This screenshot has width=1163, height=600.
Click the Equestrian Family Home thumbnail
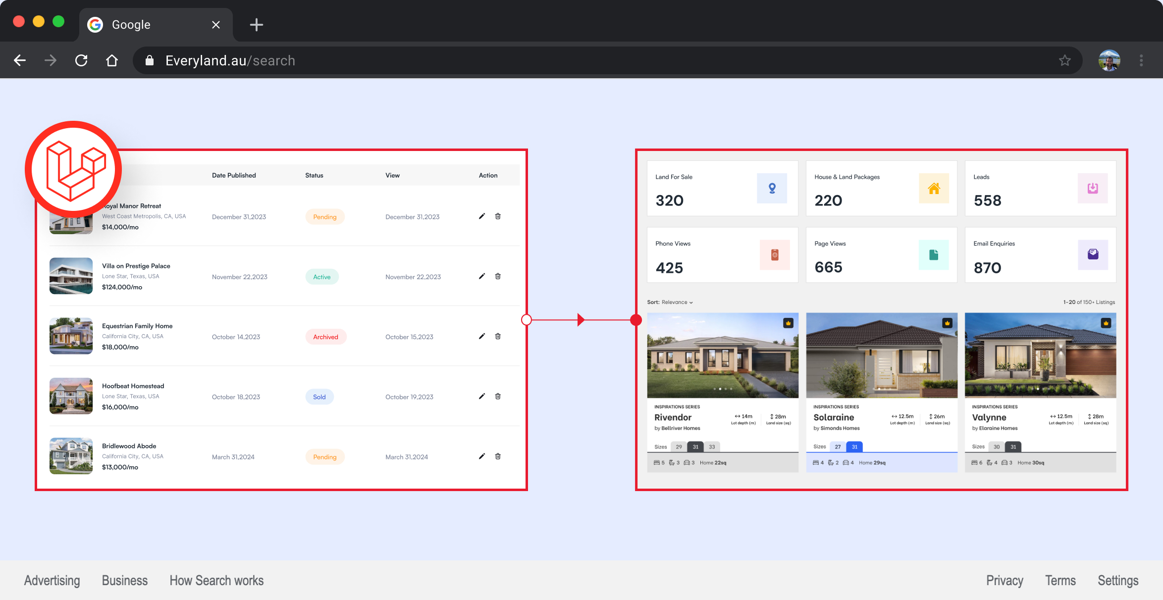pyautogui.click(x=71, y=336)
